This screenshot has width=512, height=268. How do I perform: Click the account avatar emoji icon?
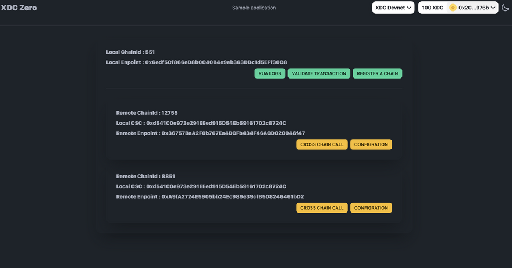(x=452, y=8)
